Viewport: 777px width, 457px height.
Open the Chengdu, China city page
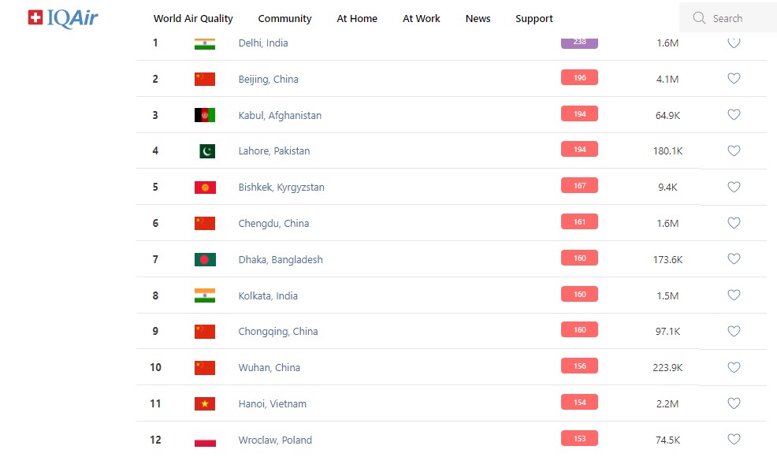pyautogui.click(x=273, y=223)
